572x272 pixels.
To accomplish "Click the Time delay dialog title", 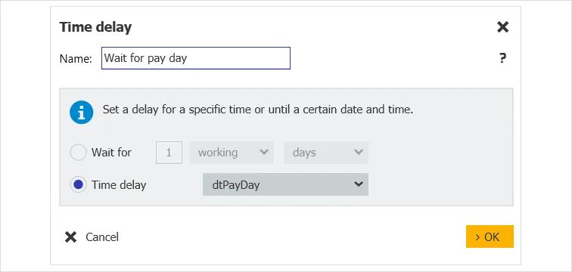I will point(95,27).
